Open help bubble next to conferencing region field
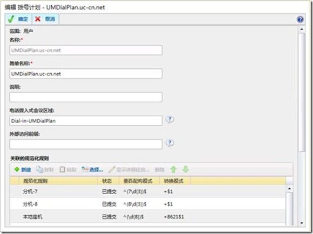Viewport: 313px width, 234px height. pyautogui.click(x=170, y=119)
